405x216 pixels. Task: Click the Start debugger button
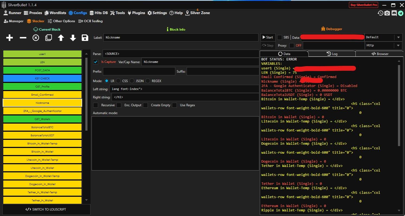268,37
